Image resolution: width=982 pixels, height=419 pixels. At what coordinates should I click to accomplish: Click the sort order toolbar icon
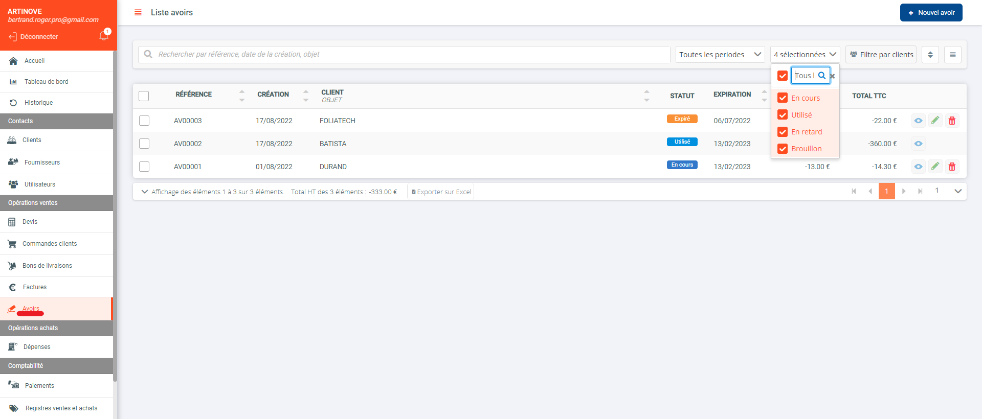[930, 55]
